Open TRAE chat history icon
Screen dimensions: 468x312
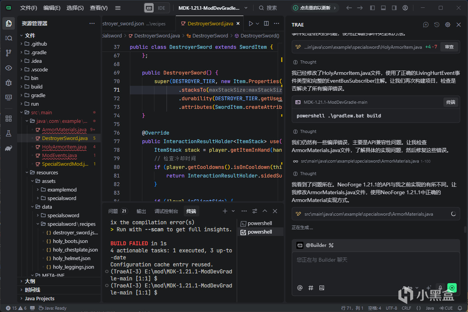437,25
